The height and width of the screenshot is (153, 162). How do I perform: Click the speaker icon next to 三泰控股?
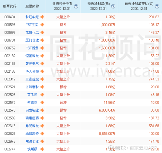point(42,79)
